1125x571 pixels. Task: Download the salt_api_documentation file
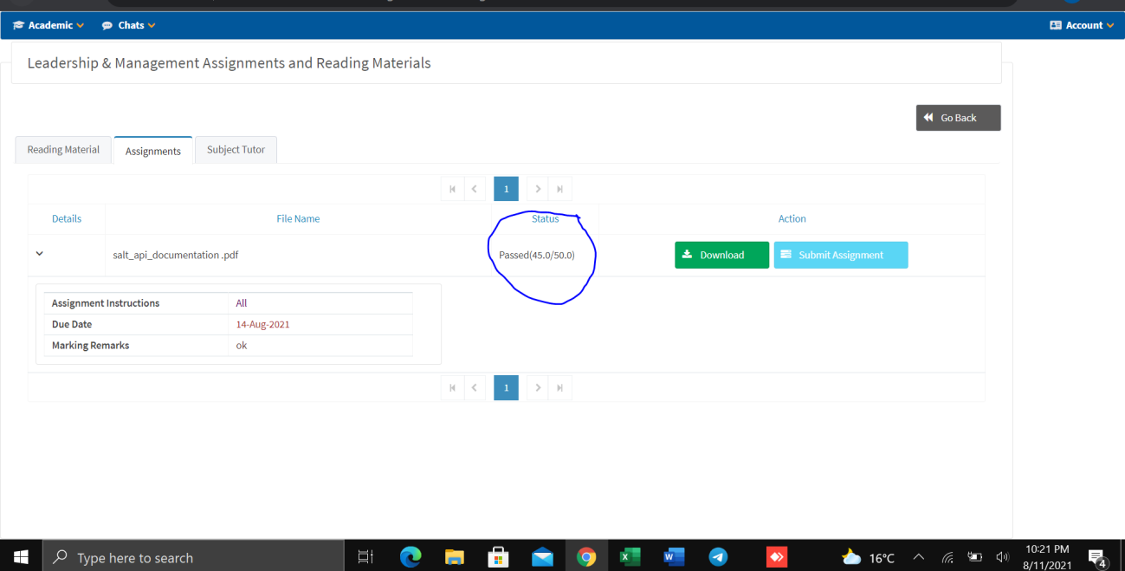pyautogui.click(x=721, y=255)
